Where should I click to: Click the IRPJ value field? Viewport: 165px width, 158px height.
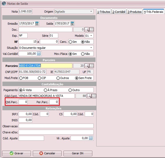point(25,114)
